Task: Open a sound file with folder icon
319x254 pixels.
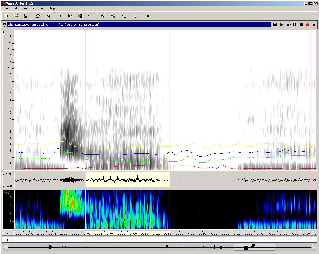Action: pos(16,16)
